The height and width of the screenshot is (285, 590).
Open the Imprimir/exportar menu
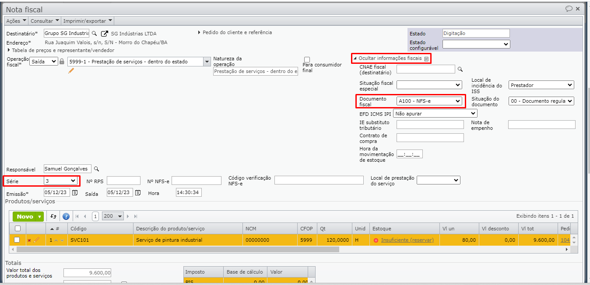pyautogui.click(x=88, y=21)
